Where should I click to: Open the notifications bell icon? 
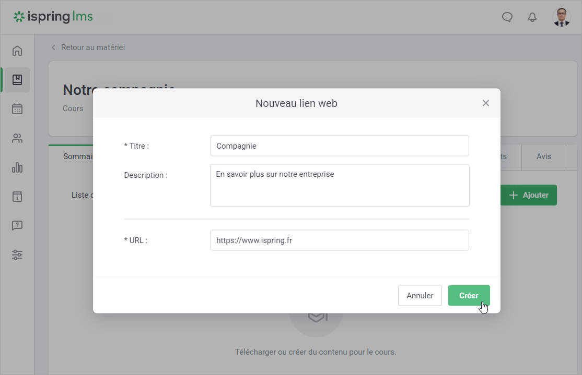coord(532,17)
